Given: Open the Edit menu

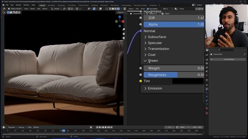Looking at the screenshot, I should (x=12, y=5).
